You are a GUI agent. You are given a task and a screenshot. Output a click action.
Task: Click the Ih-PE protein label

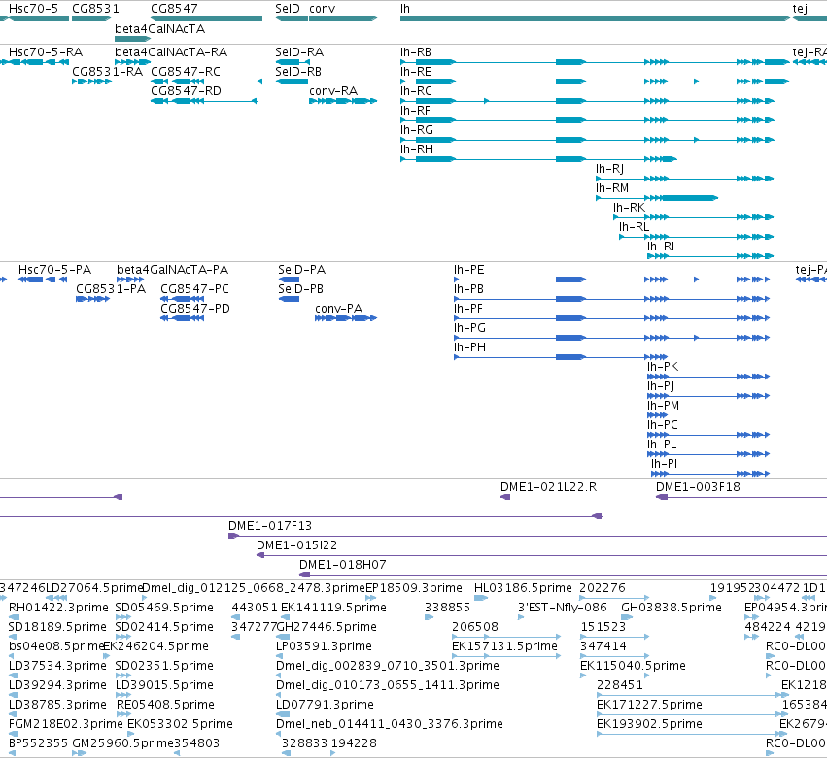tap(468, 270)
